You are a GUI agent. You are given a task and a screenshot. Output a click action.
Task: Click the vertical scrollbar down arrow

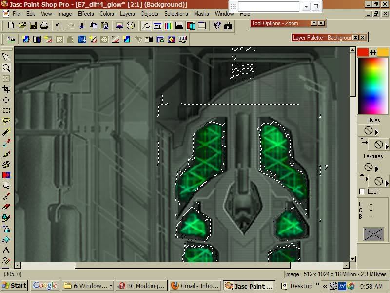(x=352, y=259)
